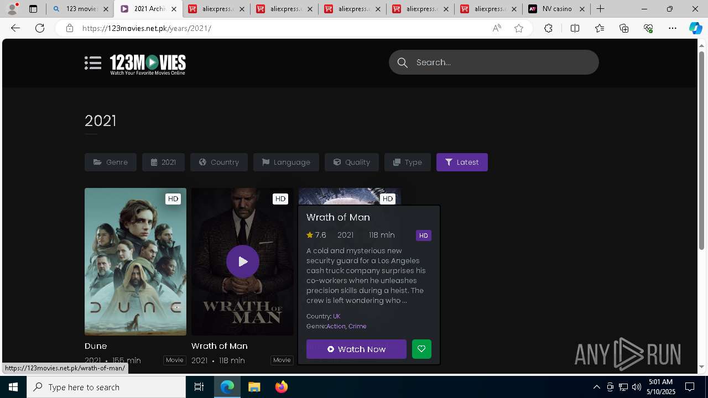Add Wrath of Man to favorites with the heart icon
Screen dimensions: 708x398
(421, 349)
